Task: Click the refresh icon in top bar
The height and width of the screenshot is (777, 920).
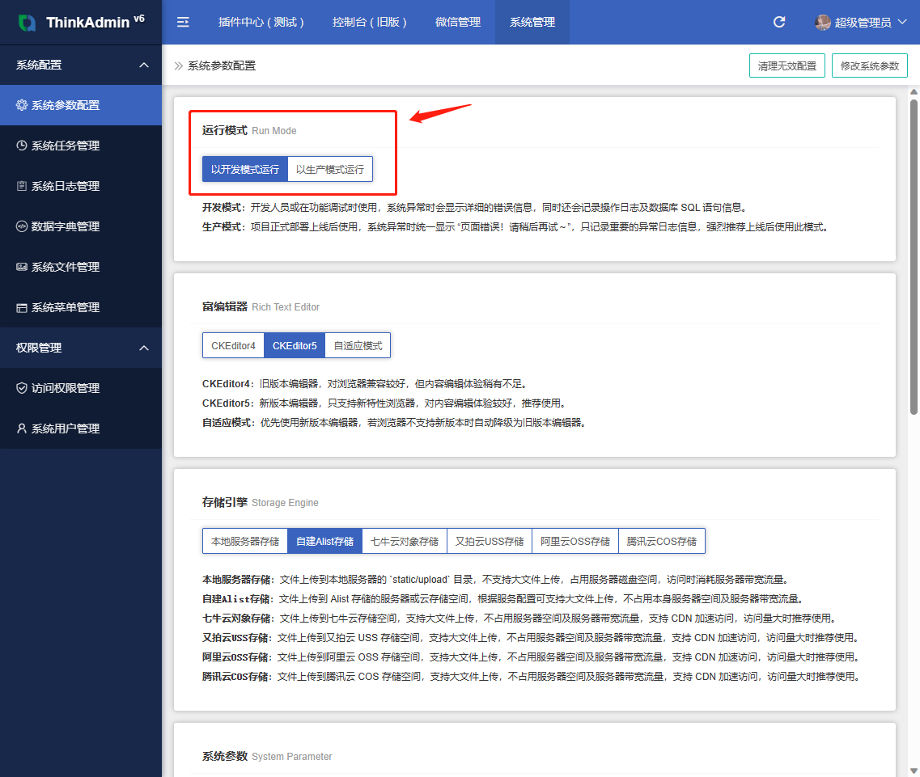Action: tap(779, 23)
